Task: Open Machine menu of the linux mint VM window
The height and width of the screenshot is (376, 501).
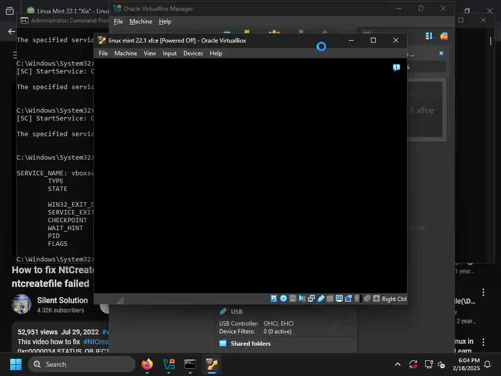Action: tap(126, 53)
